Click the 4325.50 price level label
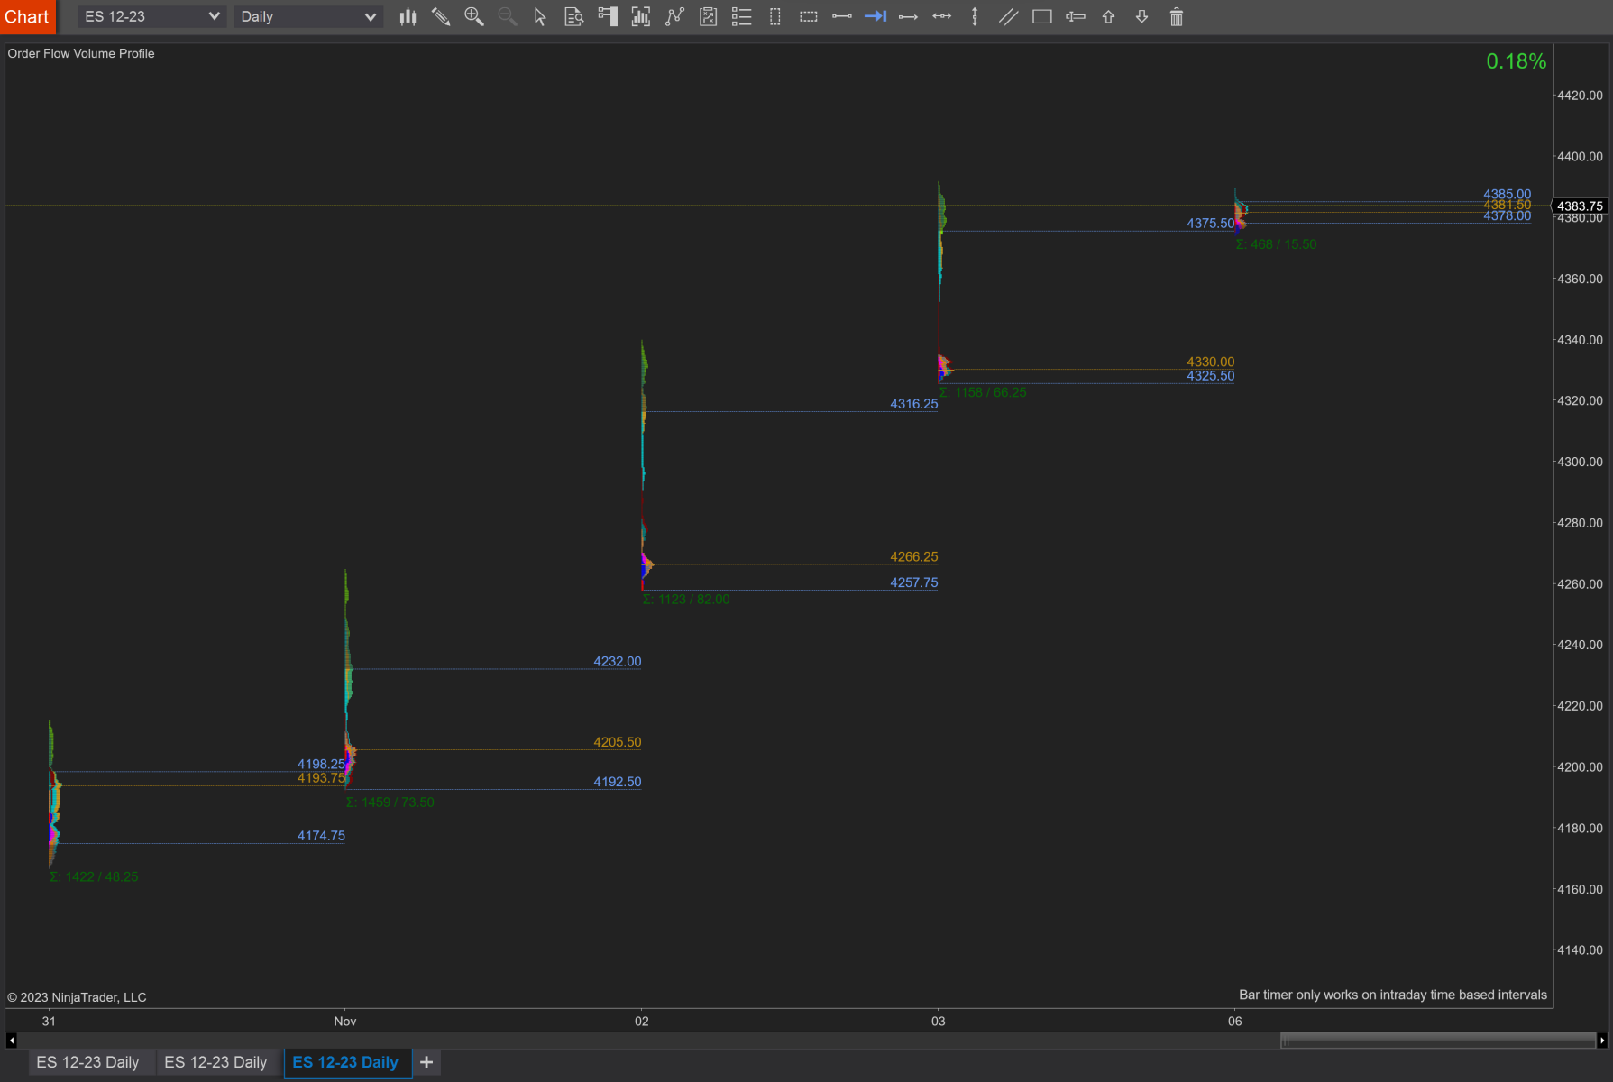Image resolution: width=1613 pixels, height=1082 pixels. (x=1210, y=376)
